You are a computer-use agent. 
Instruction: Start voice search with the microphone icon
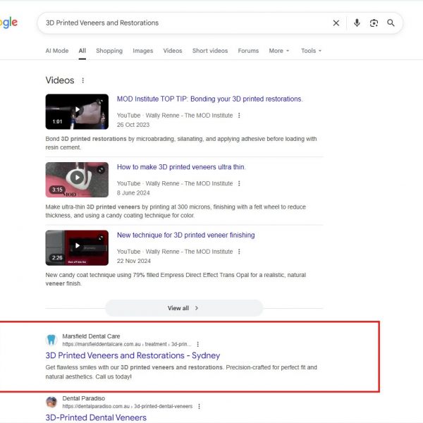357,23
